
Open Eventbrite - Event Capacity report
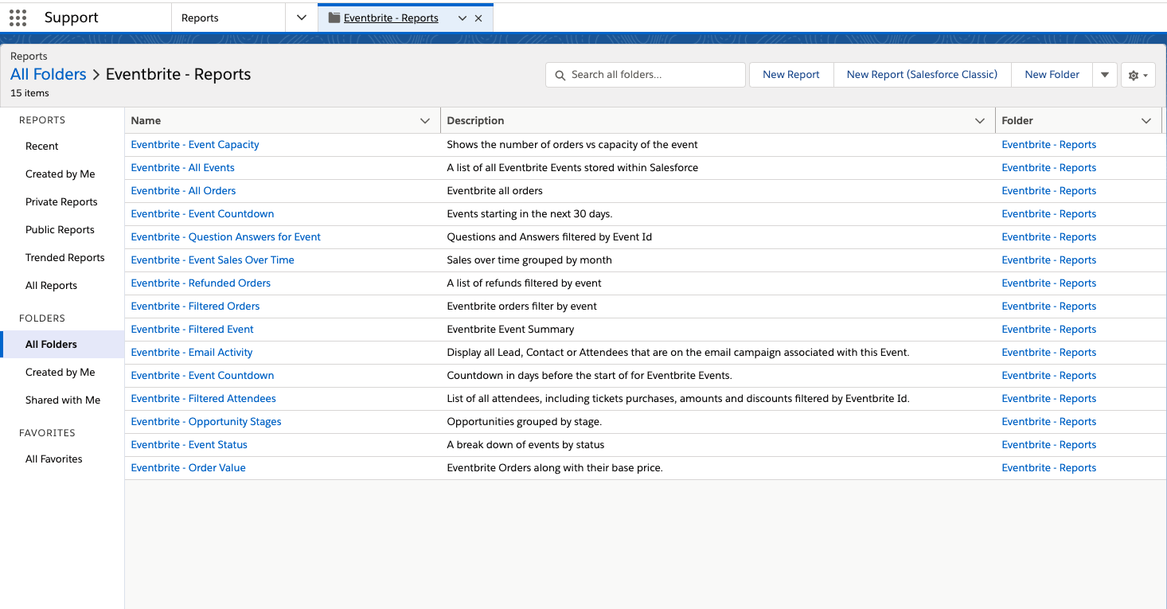click(x=195, y=145)
